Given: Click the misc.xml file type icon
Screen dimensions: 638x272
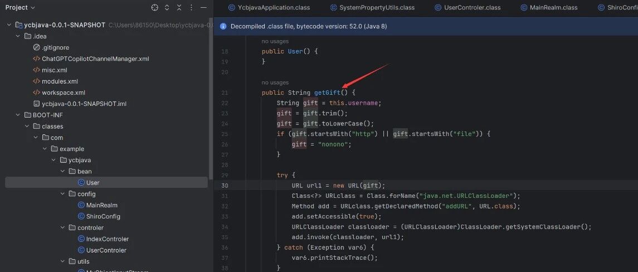Looking at the screenshot, I should pos(37,70).
